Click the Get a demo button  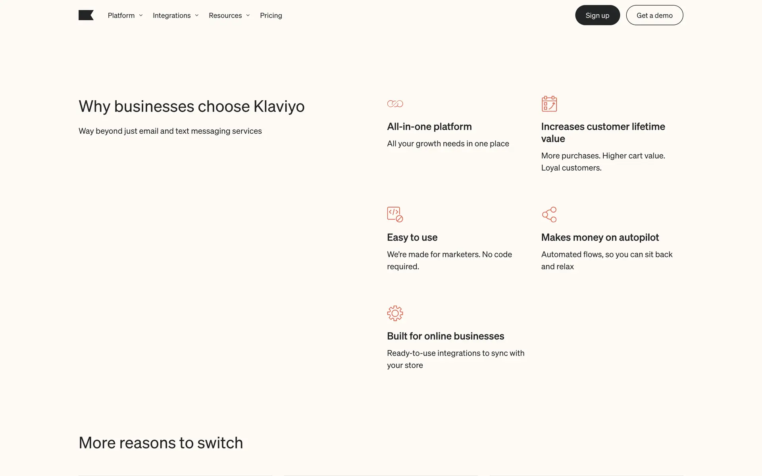click(x=654, y=15)
